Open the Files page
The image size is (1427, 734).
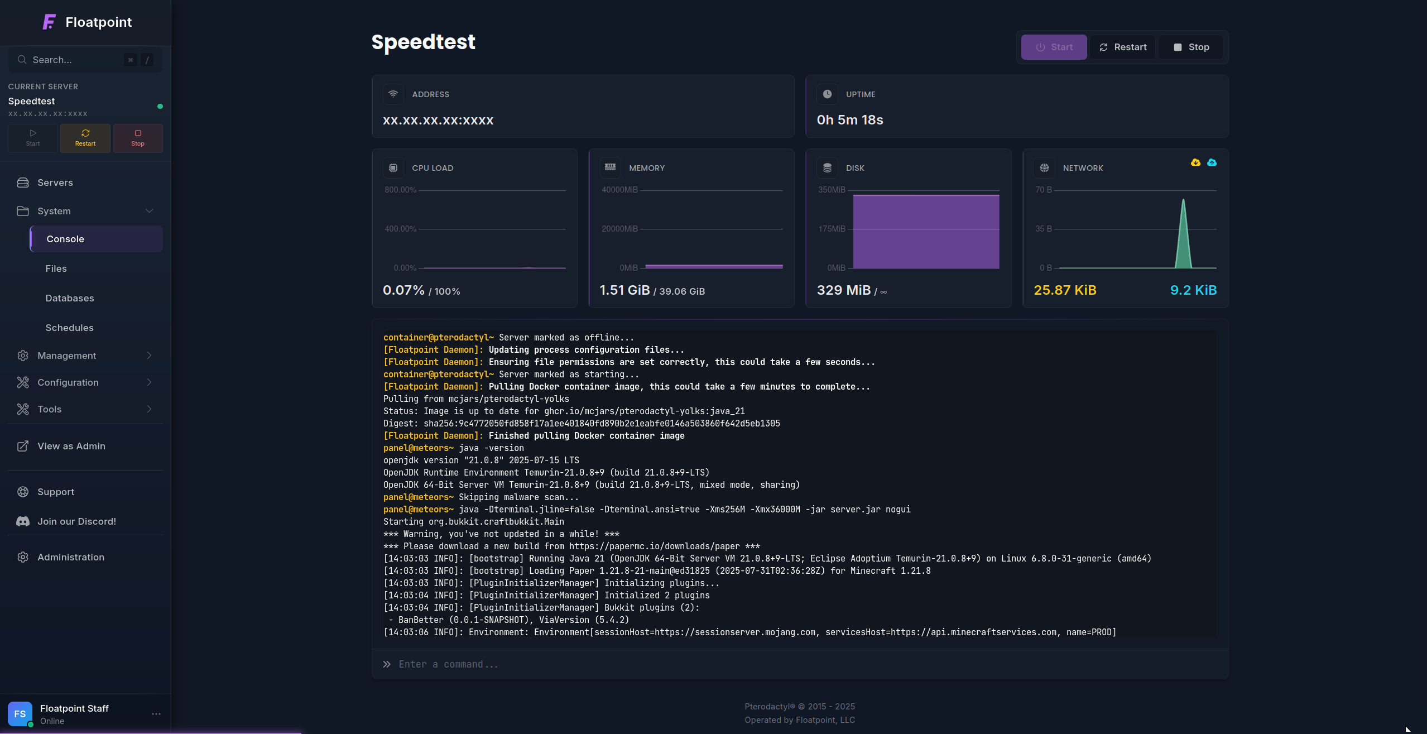[56, 268]
